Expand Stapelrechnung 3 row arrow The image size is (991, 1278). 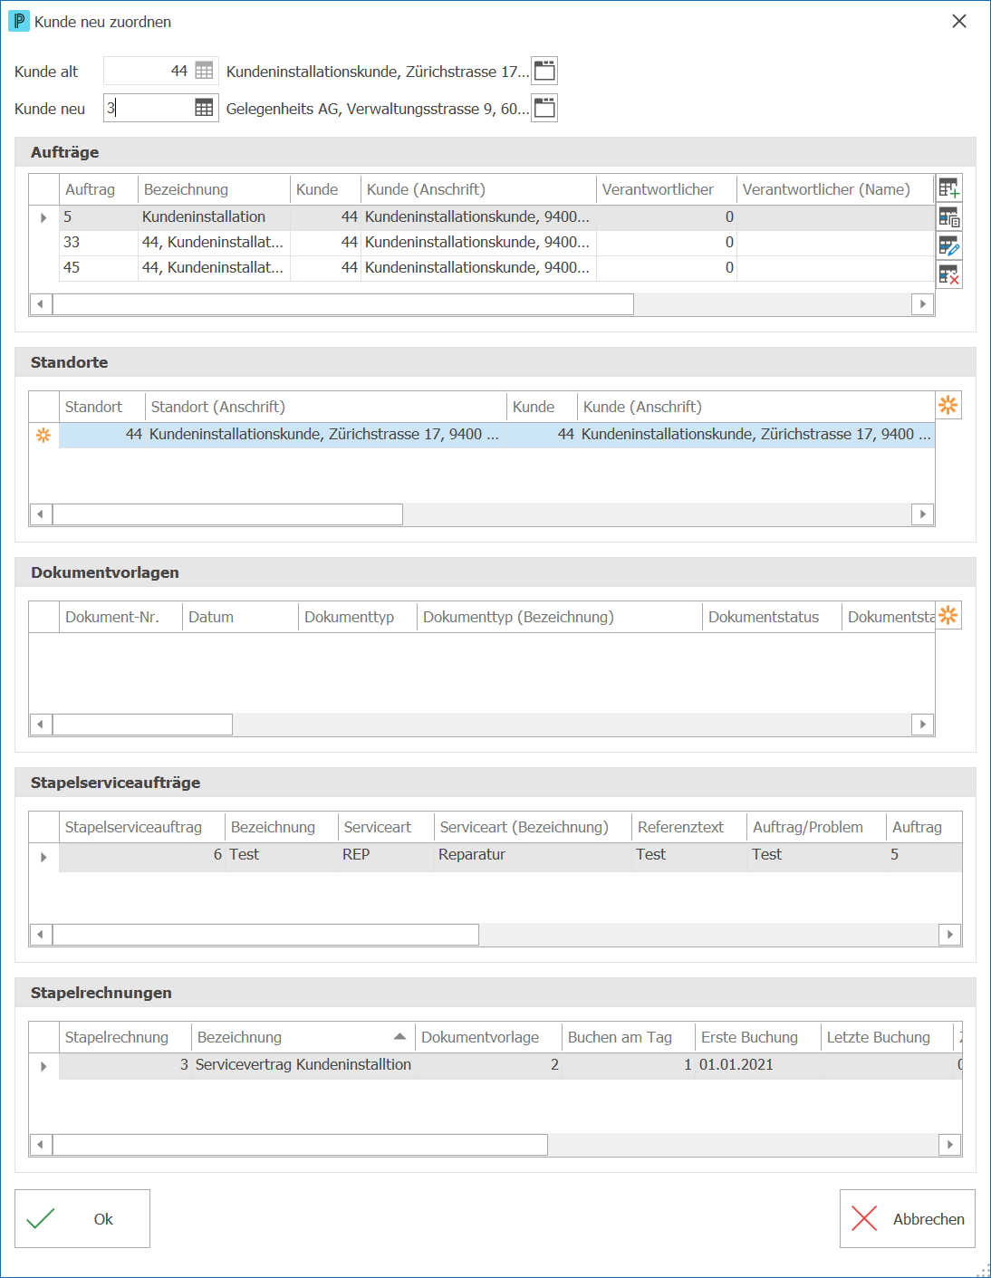pos(43,1066)
